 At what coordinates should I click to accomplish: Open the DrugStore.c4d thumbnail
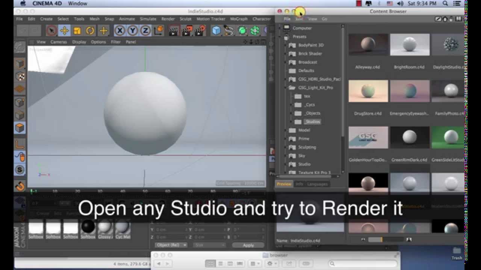click(x=368, y=91)
